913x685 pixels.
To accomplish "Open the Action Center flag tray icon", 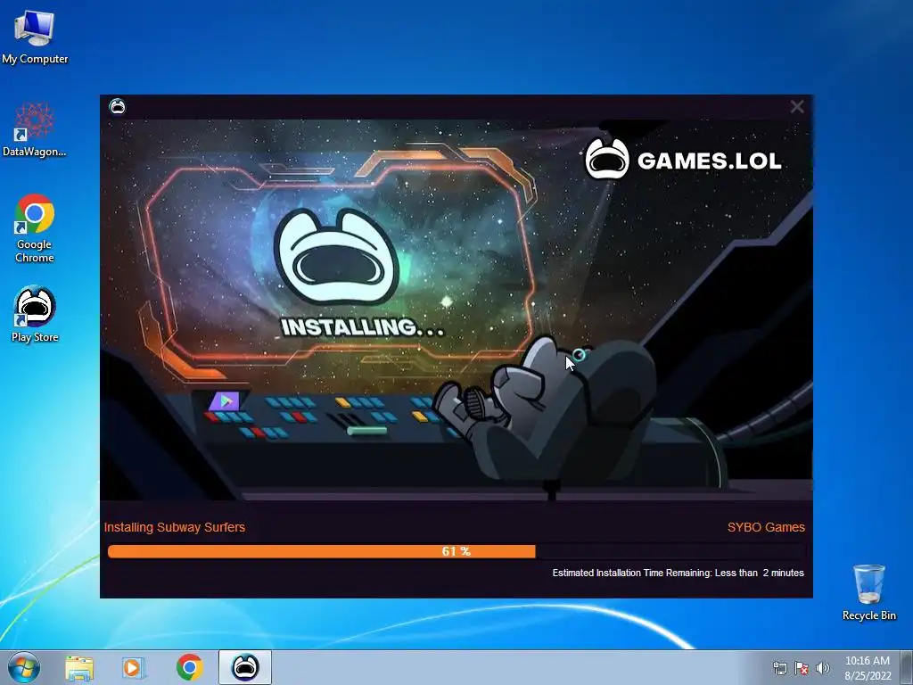I will (802, 668).
